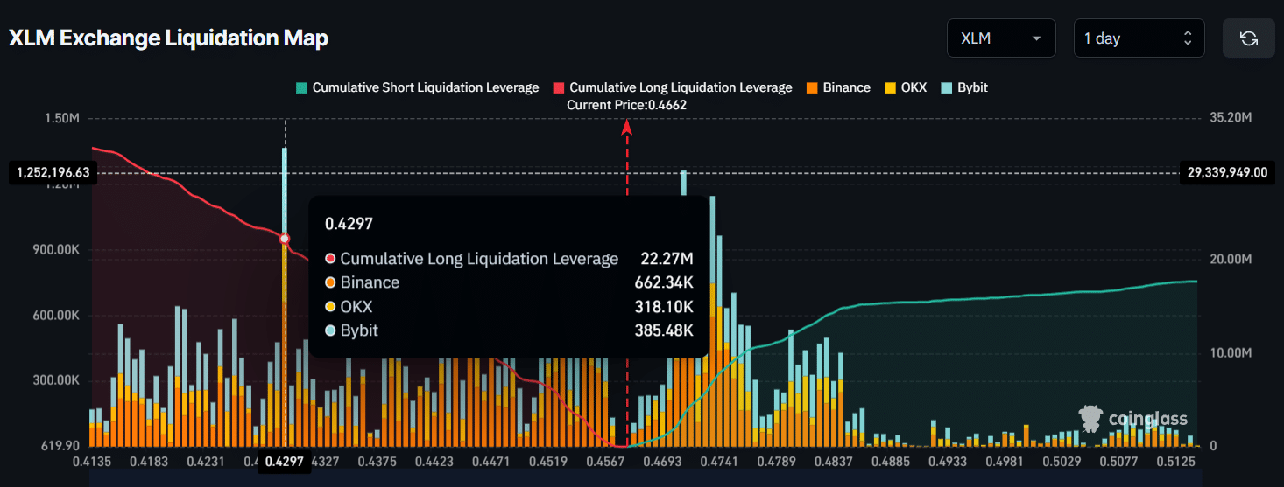
Task: Click the red arrowhead above current price line
Action: click(627, 128)
